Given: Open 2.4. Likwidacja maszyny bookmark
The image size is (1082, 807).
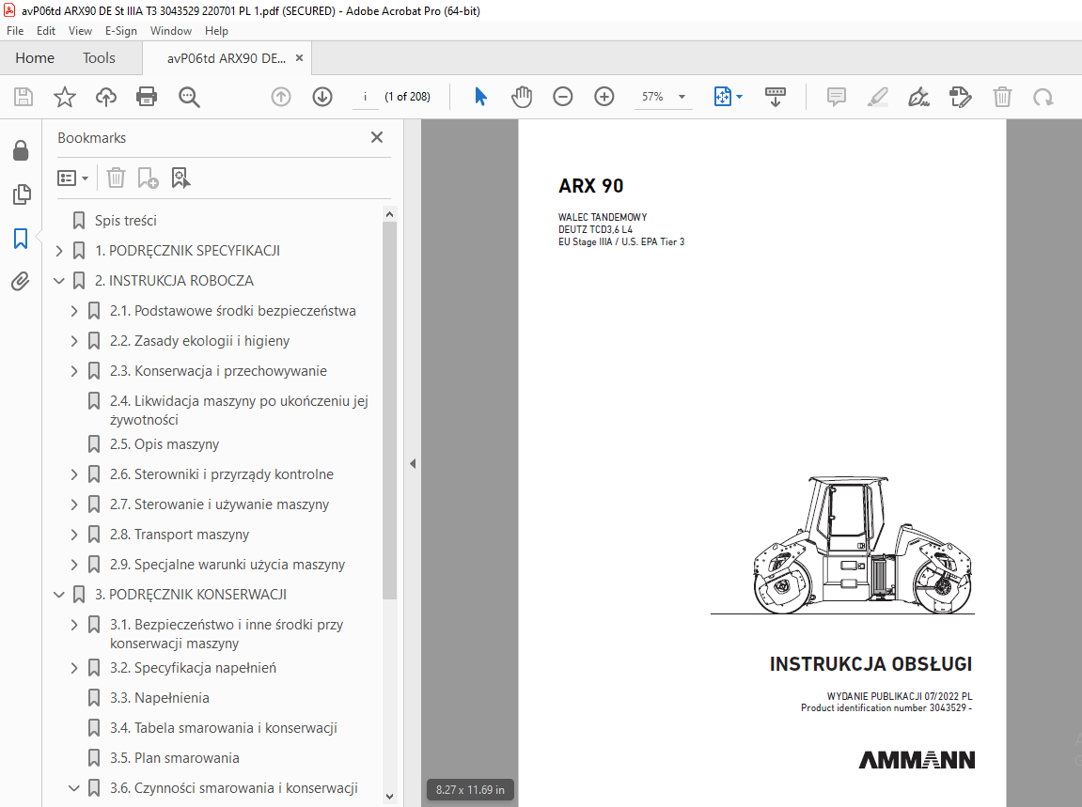Looking at the screenshot, I should [x=239, y=410].
